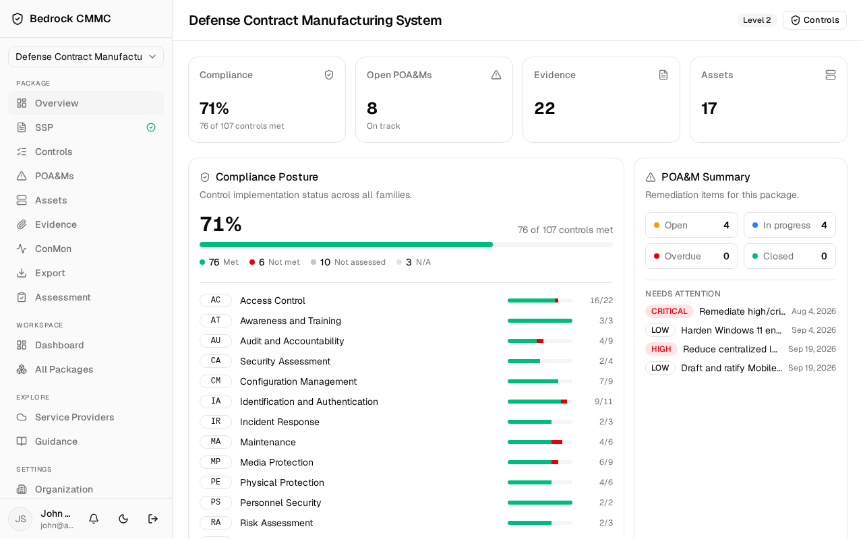Click the Assets card server icon
This screenshot has height=539, width=863.
click(831, 75)
